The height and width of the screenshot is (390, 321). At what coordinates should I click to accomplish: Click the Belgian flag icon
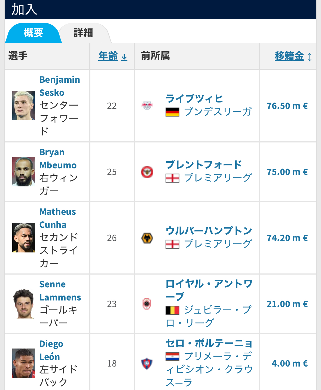pyautogui.click(x=172, y=310)
